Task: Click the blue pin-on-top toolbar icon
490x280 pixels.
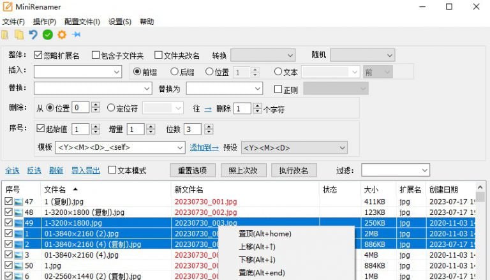Action: 77,34
